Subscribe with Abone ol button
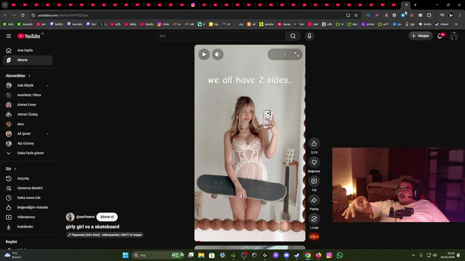 click(107, 217)
